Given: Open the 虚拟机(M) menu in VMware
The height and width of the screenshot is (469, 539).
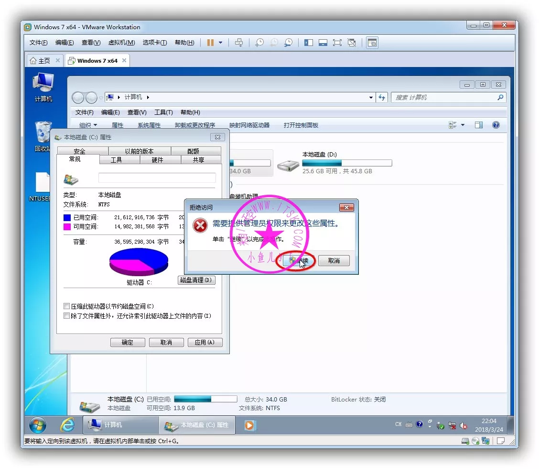Looking at the screenshot, I should coord(121,43).
